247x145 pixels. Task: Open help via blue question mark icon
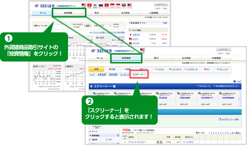[235, 81]
